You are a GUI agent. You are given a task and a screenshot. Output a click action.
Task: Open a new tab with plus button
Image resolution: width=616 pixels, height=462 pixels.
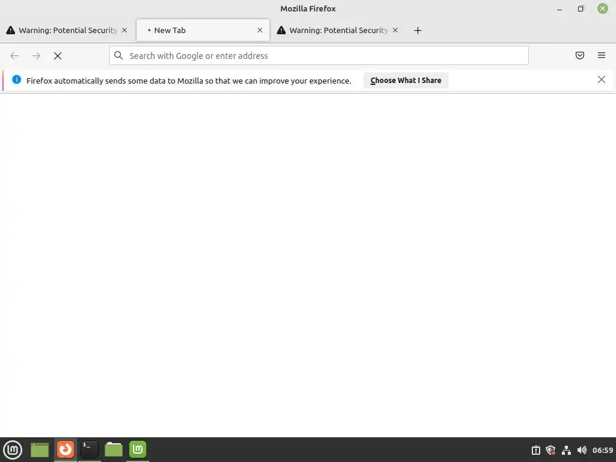(417, 30)
